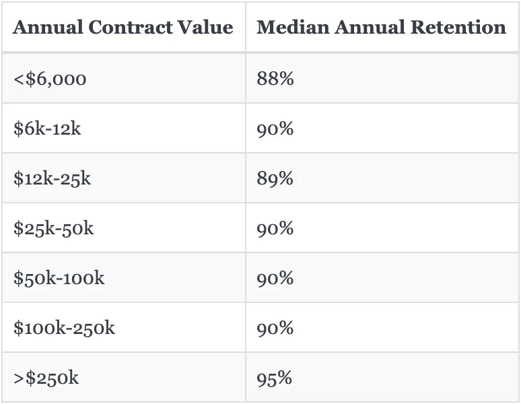Click the 90% value in the $100k-250k row
This screenshot has height=404, width=521.
[x=275, y=328]
